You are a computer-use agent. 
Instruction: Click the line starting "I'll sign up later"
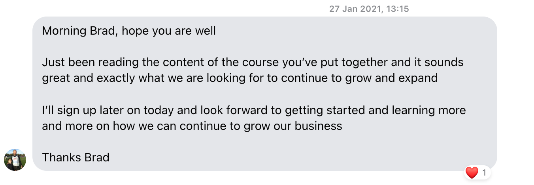(254, 110)
